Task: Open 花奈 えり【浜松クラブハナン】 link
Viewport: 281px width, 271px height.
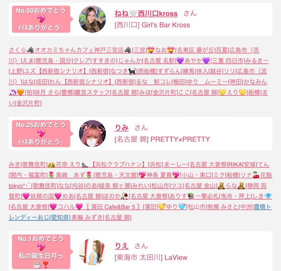Action: (x=105, y=164)
